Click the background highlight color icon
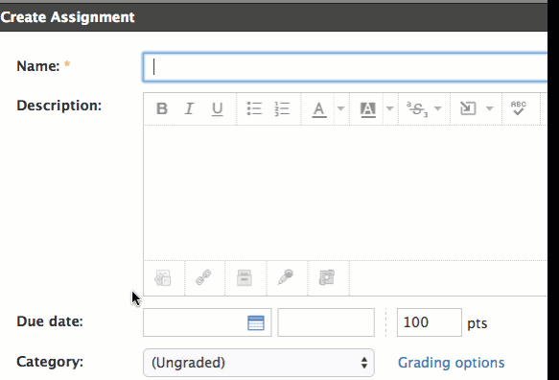 [x=368, y=109]
